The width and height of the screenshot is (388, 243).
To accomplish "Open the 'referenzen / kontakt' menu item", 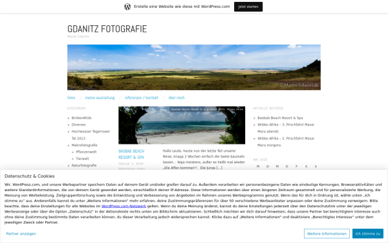I will point(141,98).
